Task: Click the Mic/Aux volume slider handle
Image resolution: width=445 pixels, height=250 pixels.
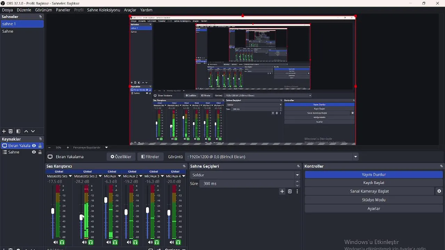Action: click(x=106, y=200)
